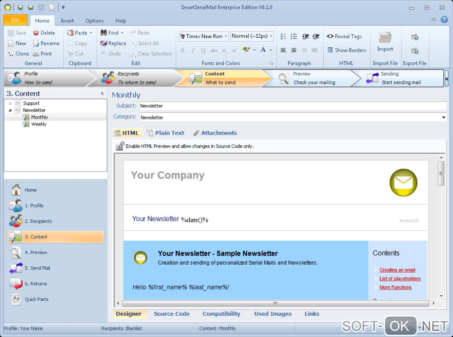Image resolution: width=453 pixels, height=337 pixels.
Task: Center paragraph alignment icon
Action: pos(294,50)
